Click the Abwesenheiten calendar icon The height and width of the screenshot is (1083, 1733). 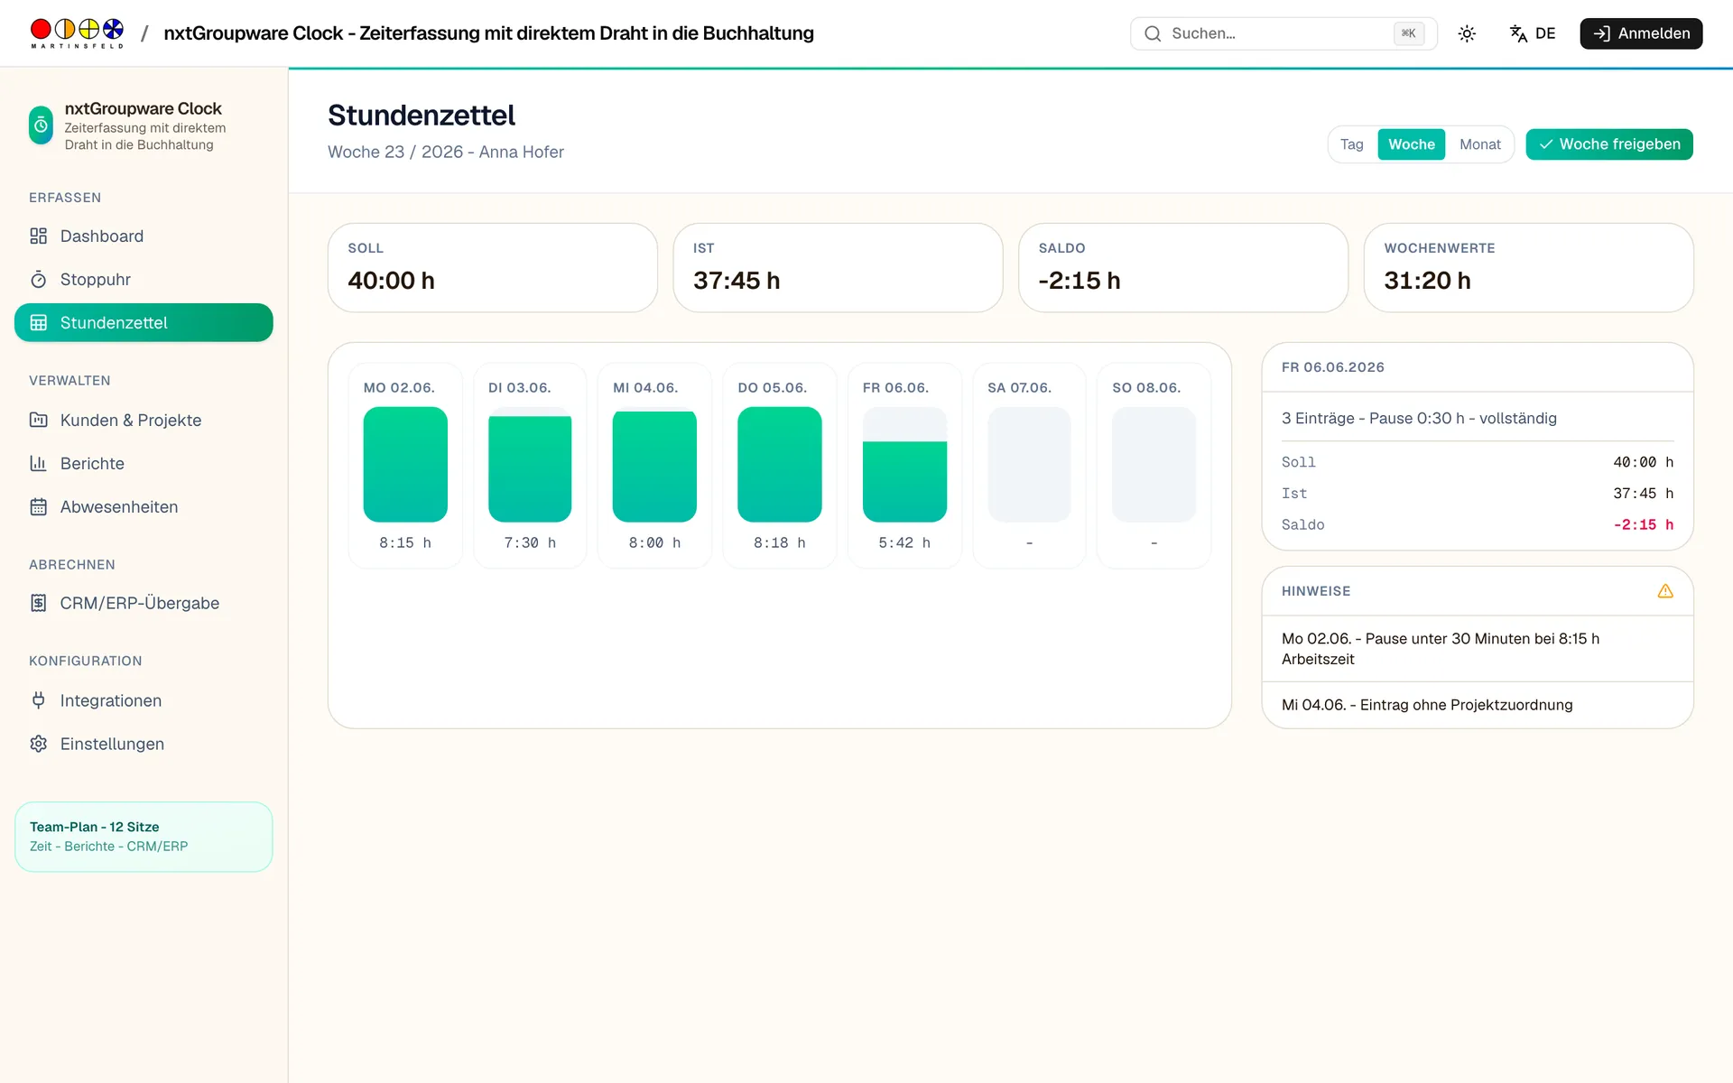tap(38, 506)
